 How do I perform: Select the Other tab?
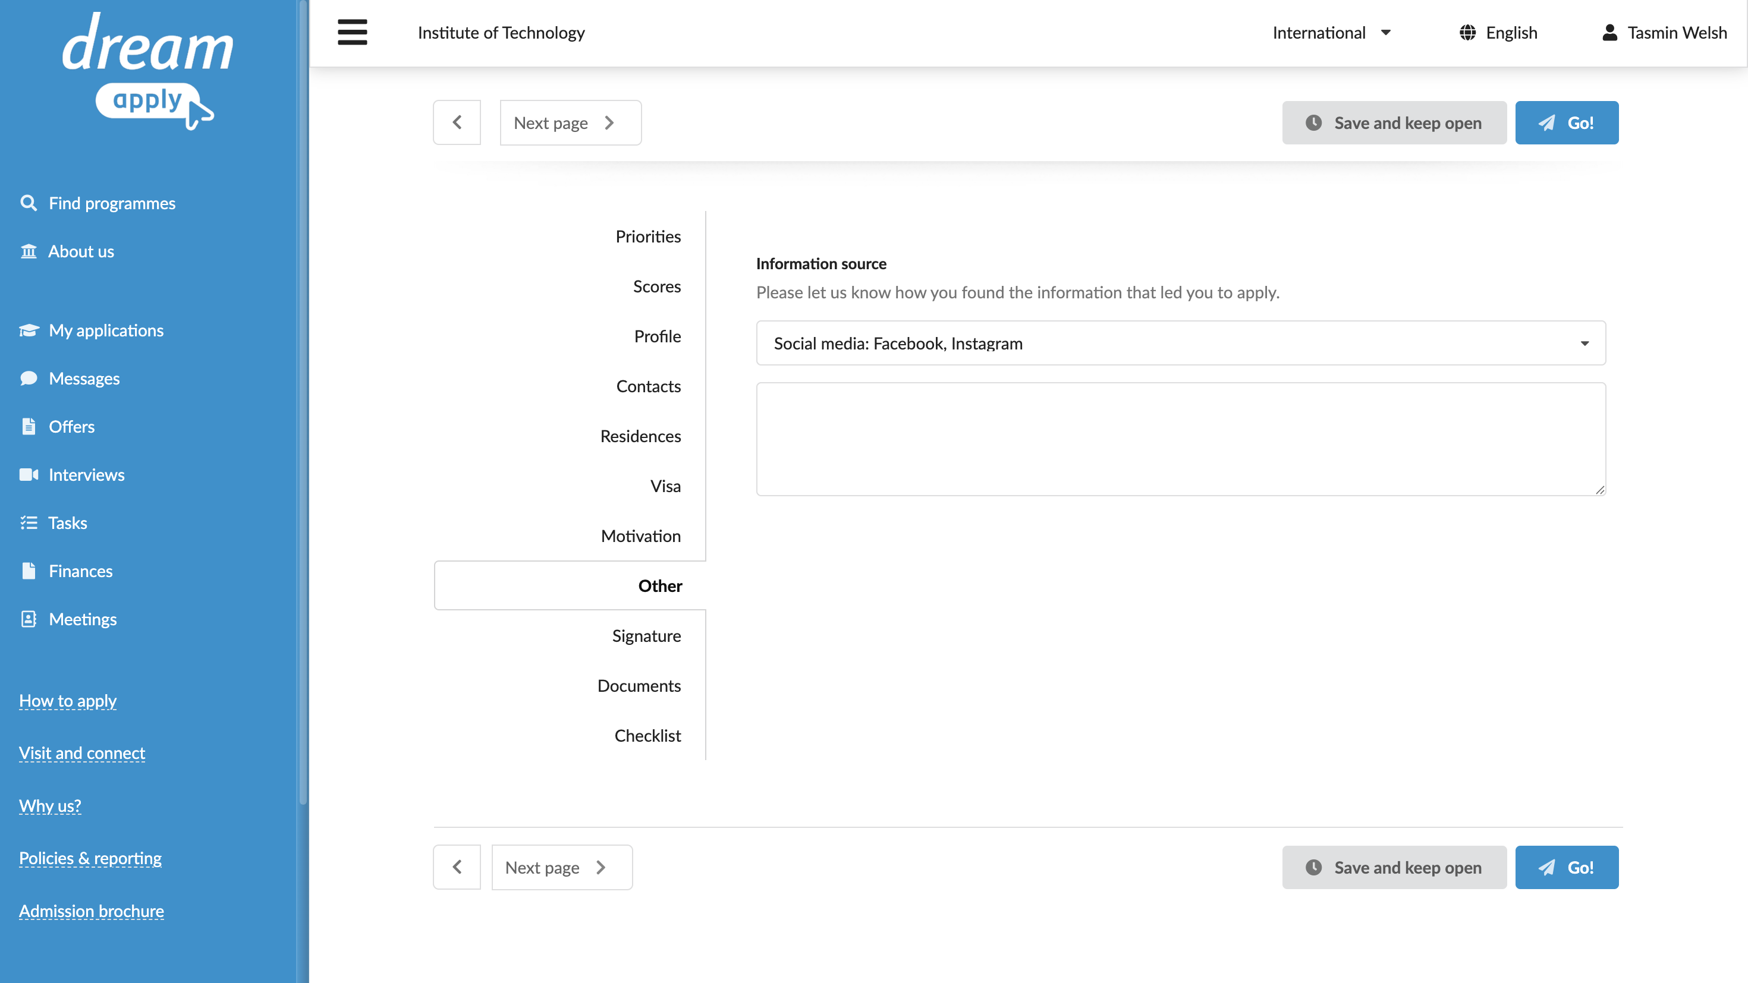570,585
